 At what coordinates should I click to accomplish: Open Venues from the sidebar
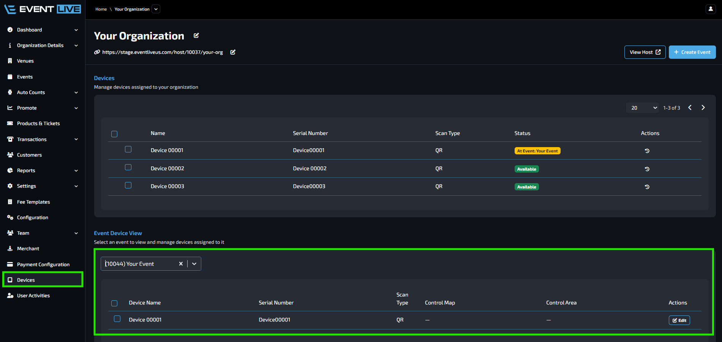point(25,61)
